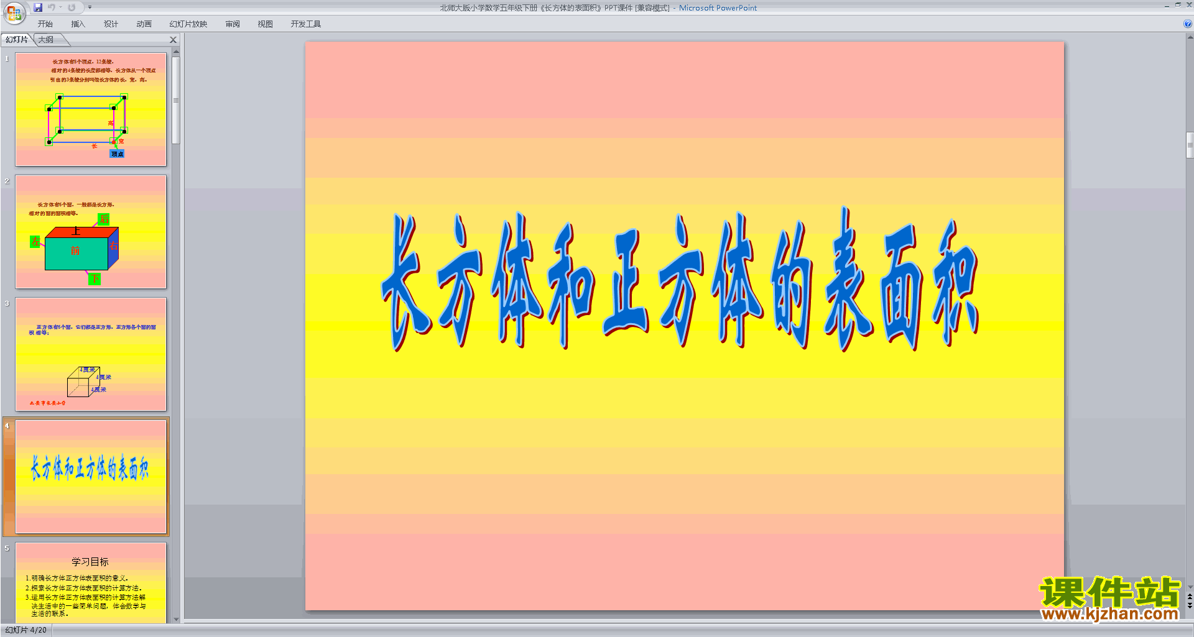Select WordArt title 长方体和正方体的表面积
The width and height of the screenshot is (1194, 637).
point(680,279)
